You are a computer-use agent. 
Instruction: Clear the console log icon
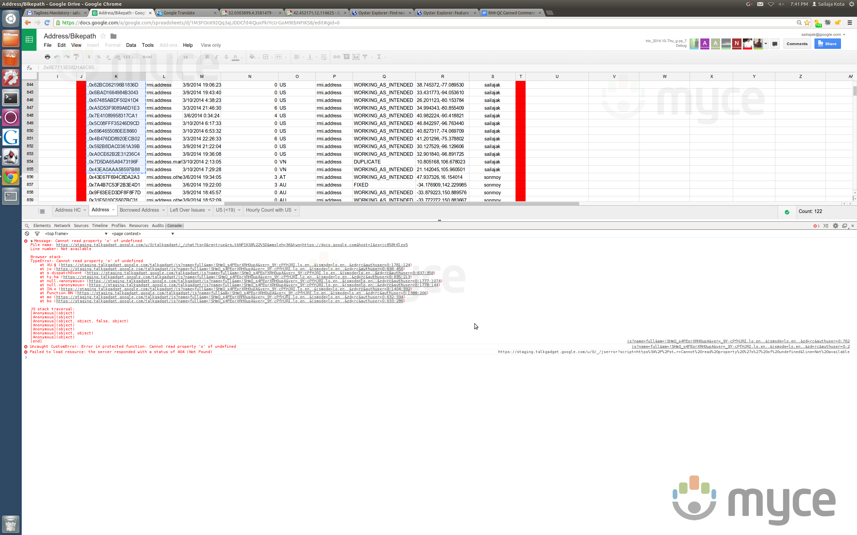click(27, 233)
